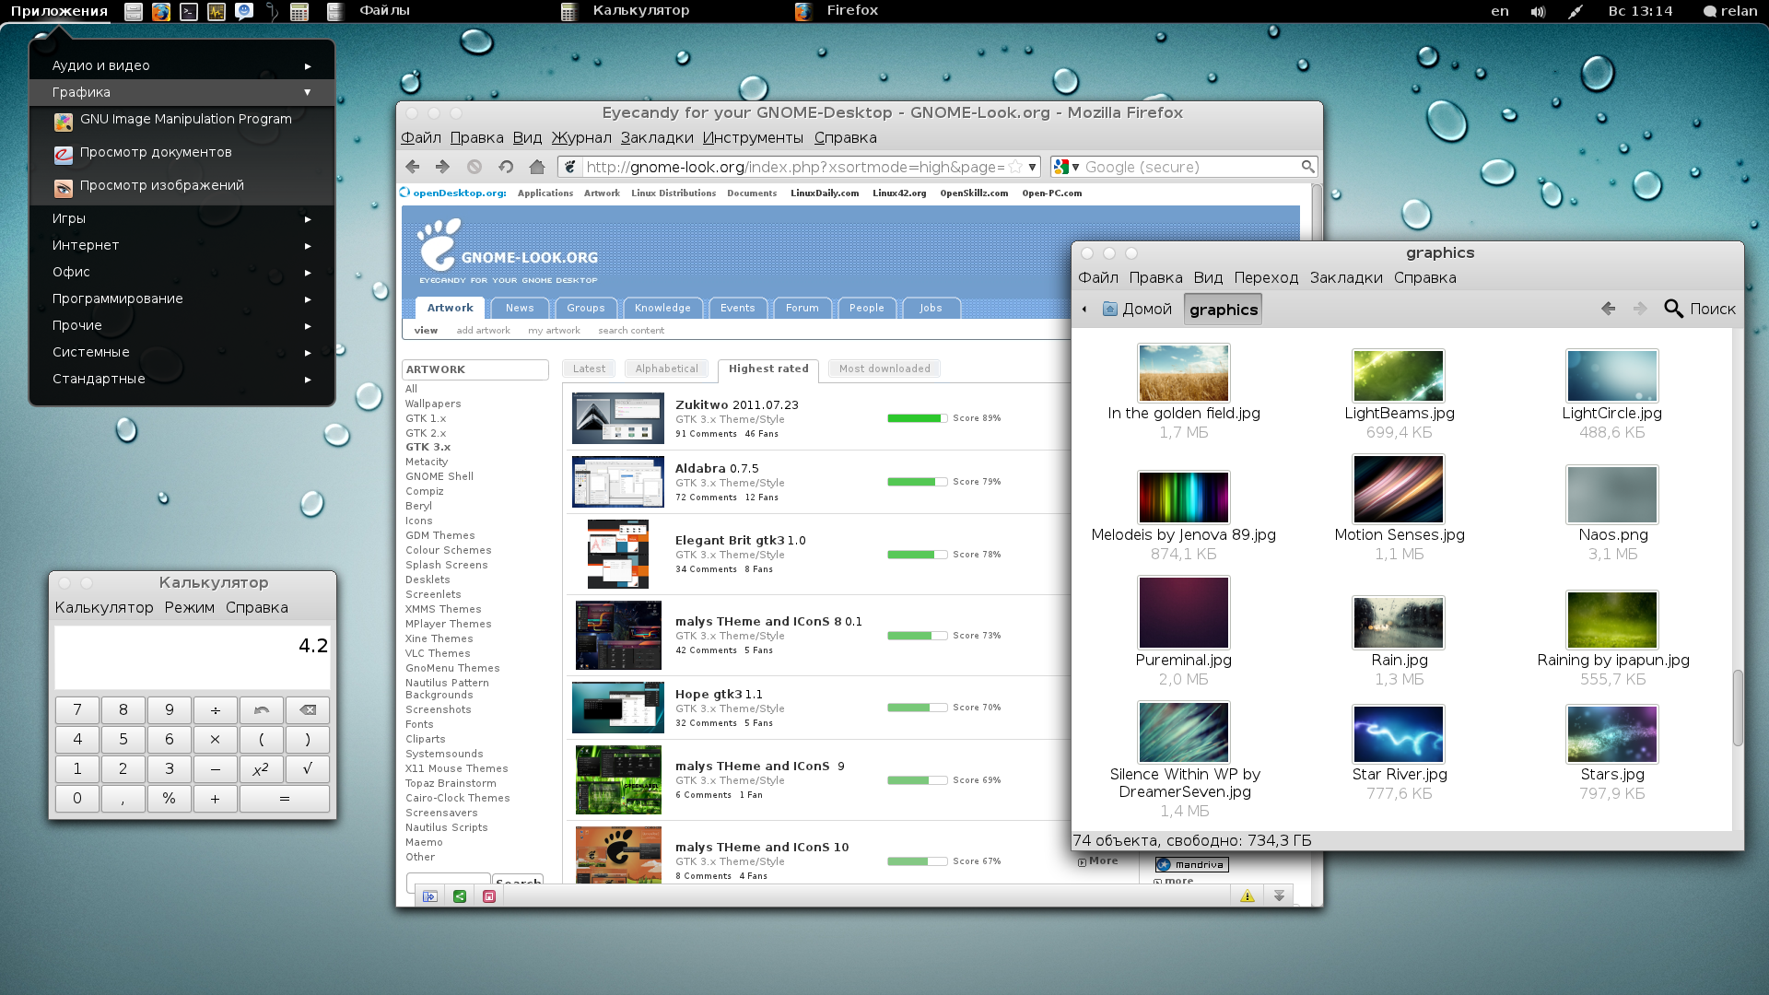
Task: Open Просмотр документов application
Action: (182, 153)
